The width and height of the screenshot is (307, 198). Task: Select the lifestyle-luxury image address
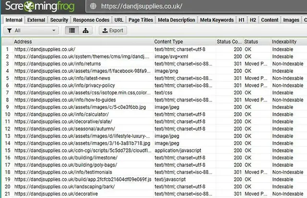(x=82, y=136)
